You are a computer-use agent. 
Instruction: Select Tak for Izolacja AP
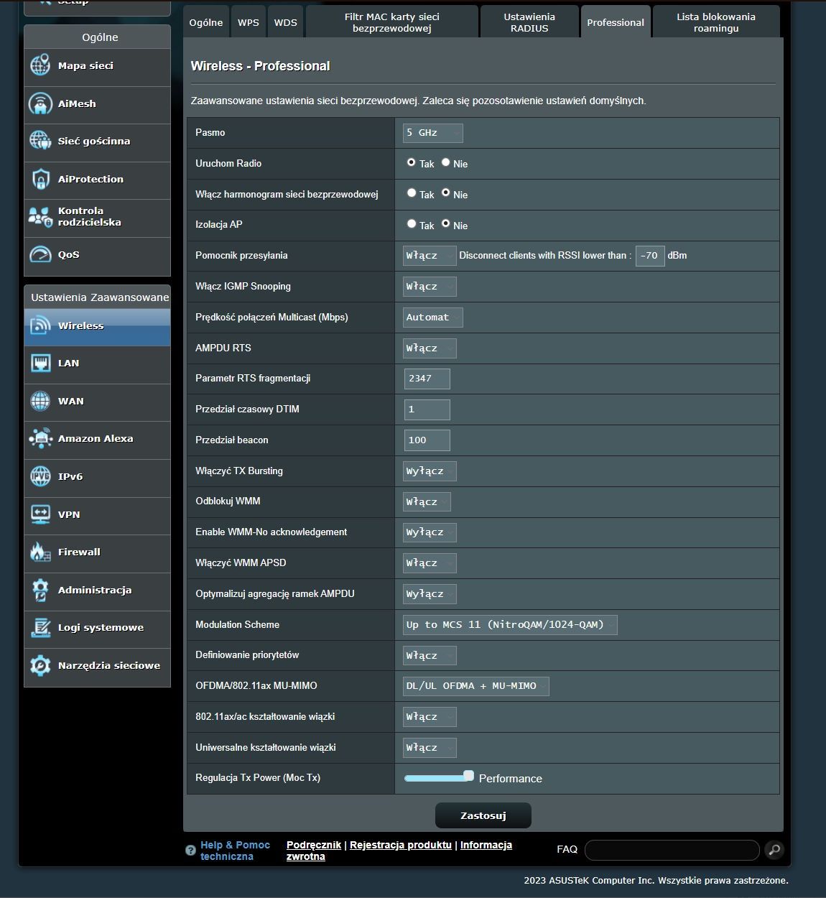411,223
